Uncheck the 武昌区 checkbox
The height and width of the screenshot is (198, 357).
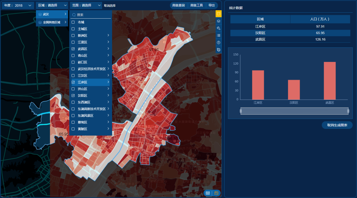(x=73, y=49)
